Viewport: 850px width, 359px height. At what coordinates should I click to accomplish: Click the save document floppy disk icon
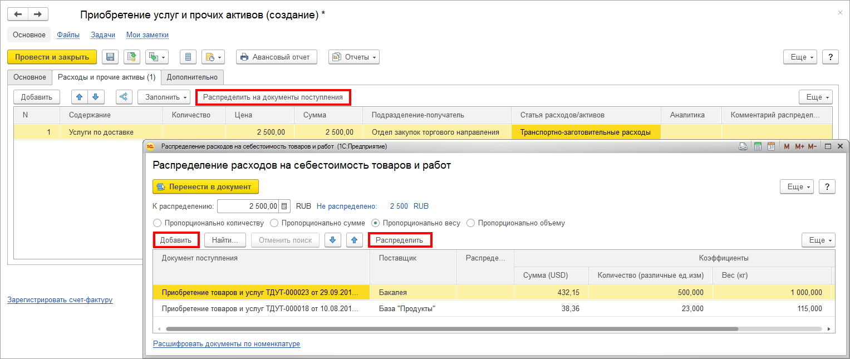[110, 57]
